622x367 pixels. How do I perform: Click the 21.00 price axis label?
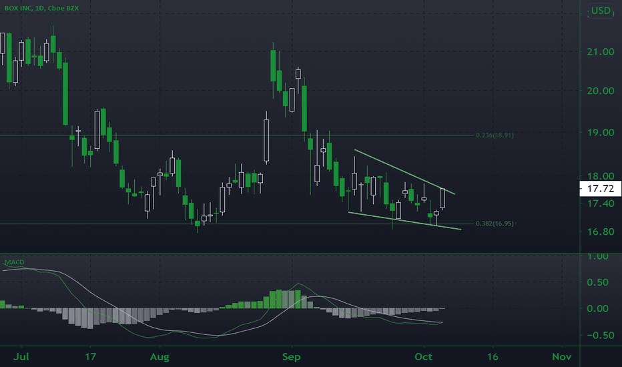(x=601, y=52)
